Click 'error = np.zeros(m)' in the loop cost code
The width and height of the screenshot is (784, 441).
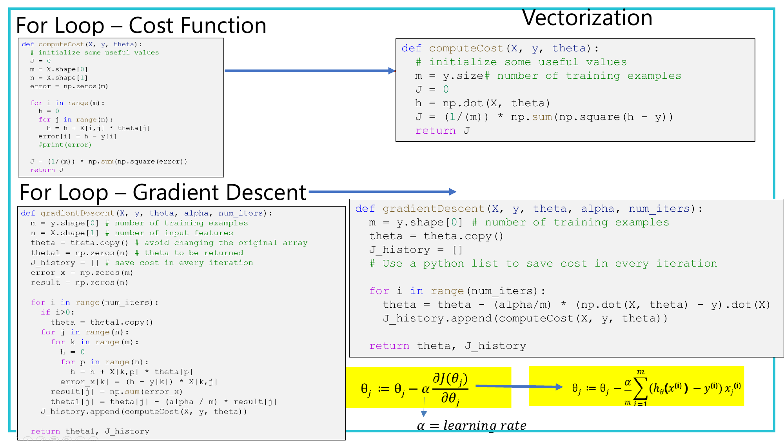(69, 86)
